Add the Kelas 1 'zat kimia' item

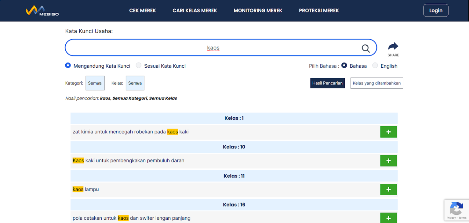(x=388, y=132)
